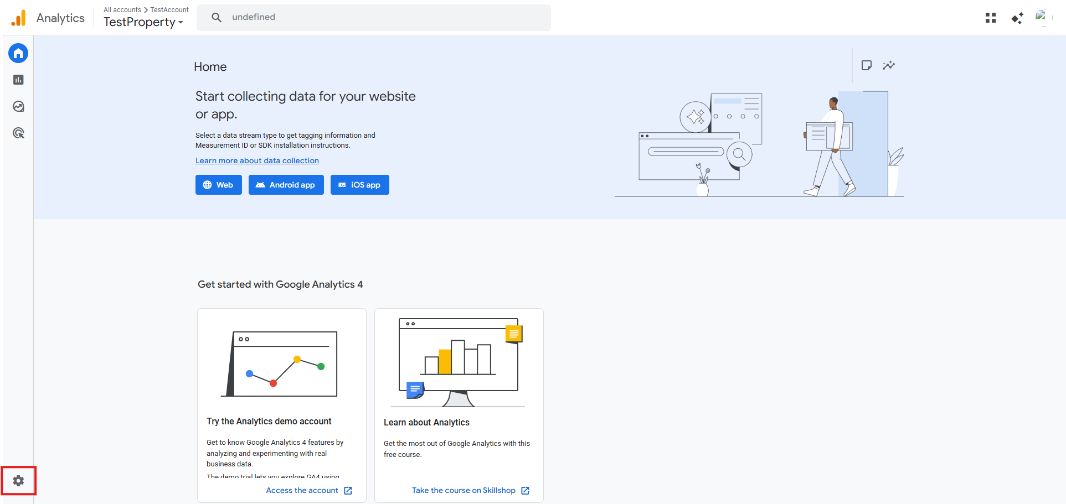Click the sparkle assistant icon

click(x=1017, y=18)
